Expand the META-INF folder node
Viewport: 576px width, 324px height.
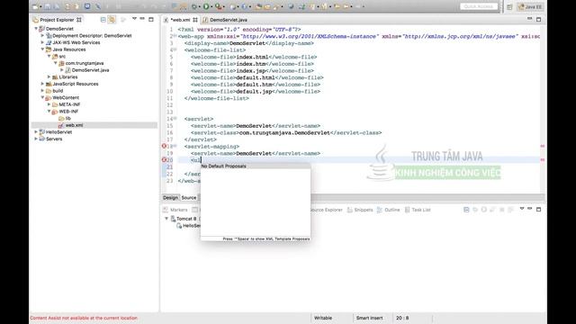[x=49, y=104]
